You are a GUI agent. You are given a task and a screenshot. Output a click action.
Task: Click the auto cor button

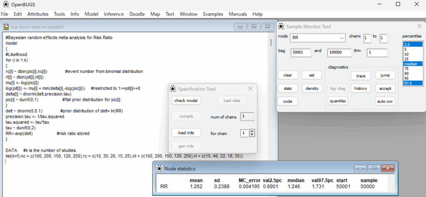(385, 101)
